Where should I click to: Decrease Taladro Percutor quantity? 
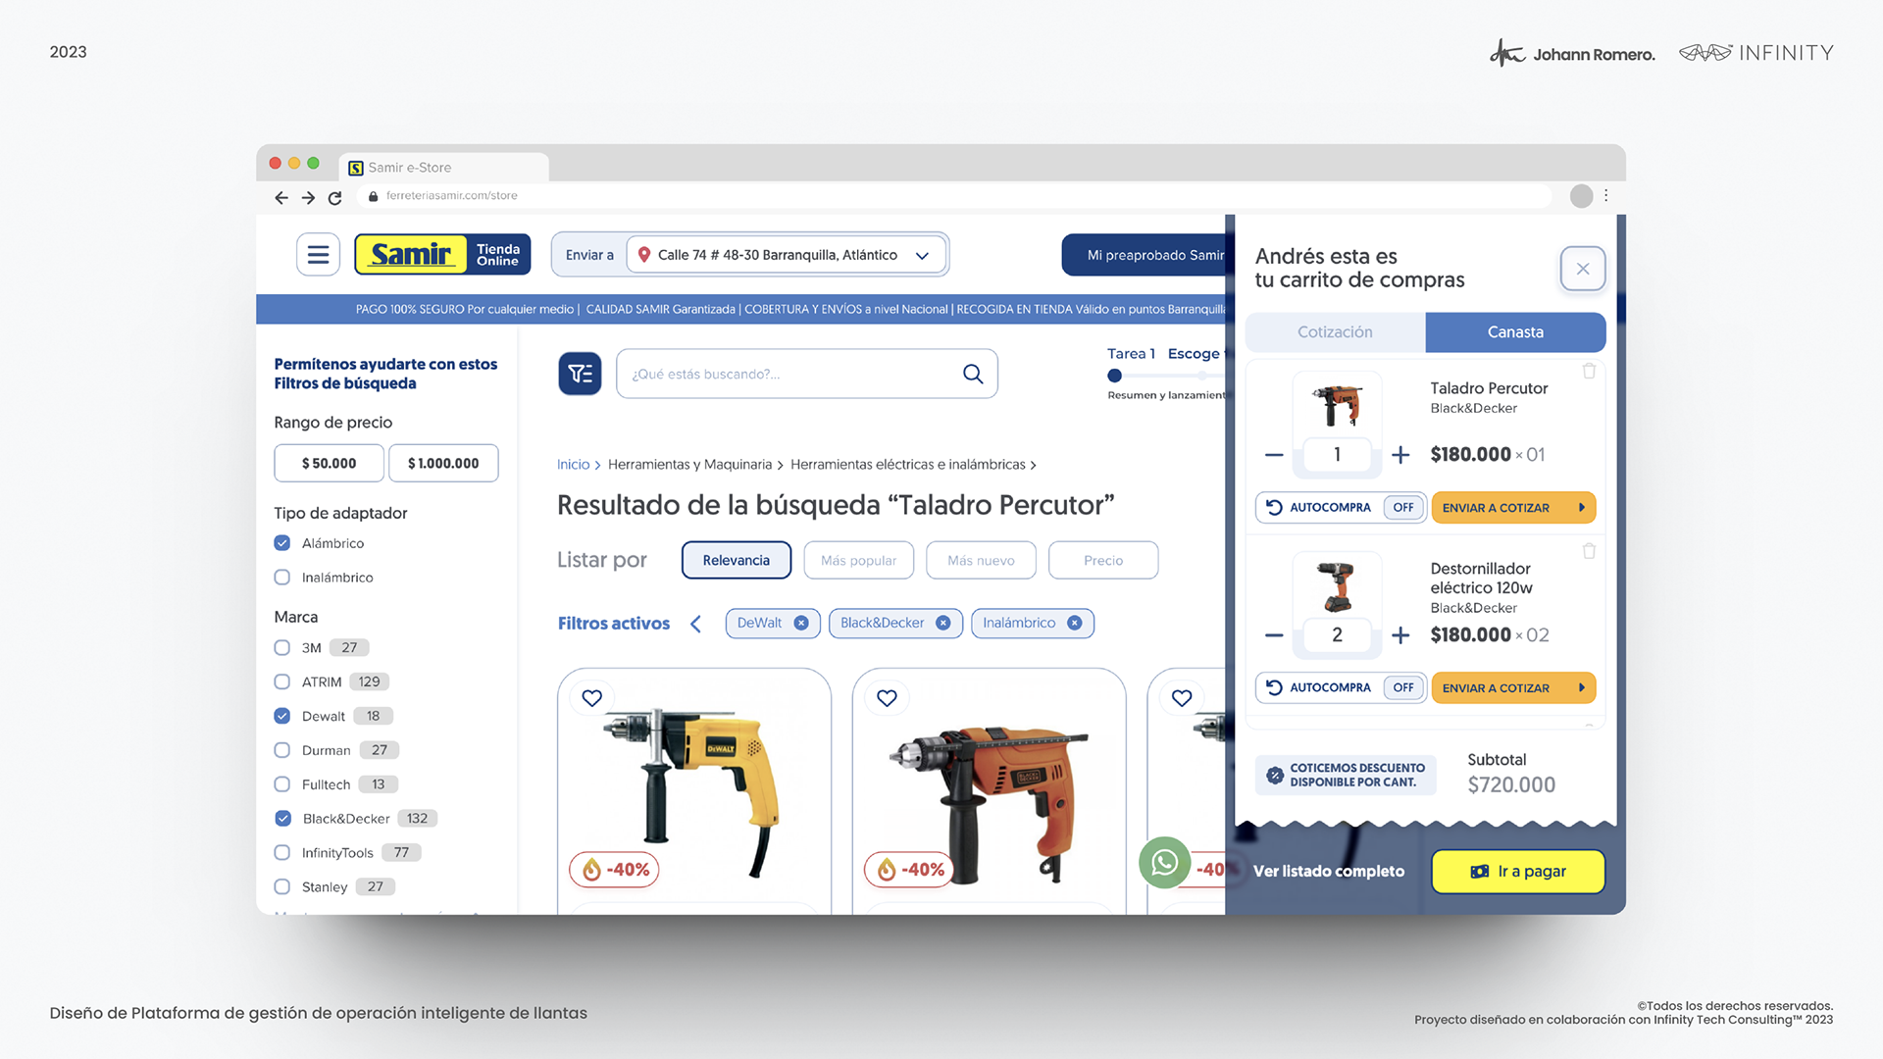pos(1274,455)
